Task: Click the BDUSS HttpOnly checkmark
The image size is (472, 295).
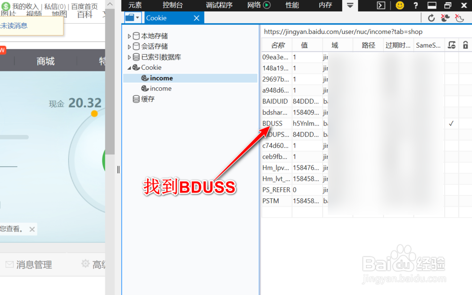Action: [451, 123]
